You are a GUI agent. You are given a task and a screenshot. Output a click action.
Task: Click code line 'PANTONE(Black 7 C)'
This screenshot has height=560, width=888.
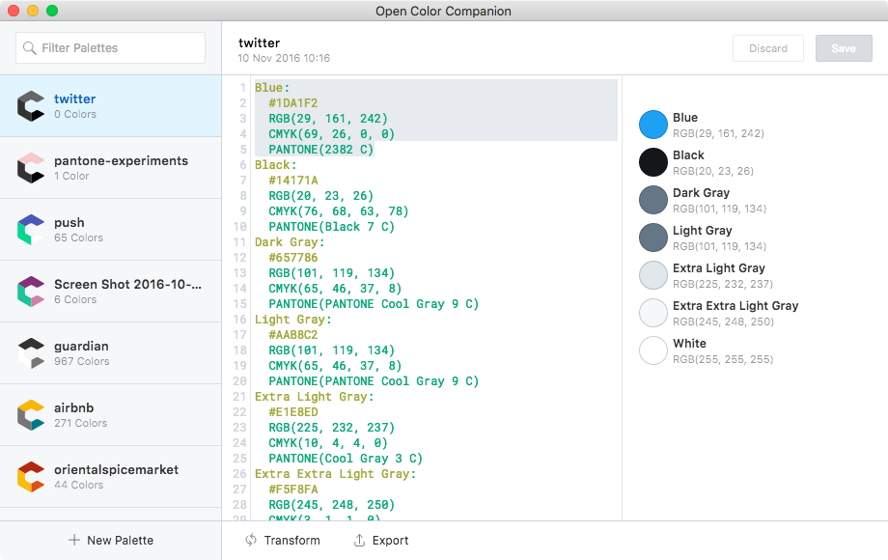tap(332, 227)
